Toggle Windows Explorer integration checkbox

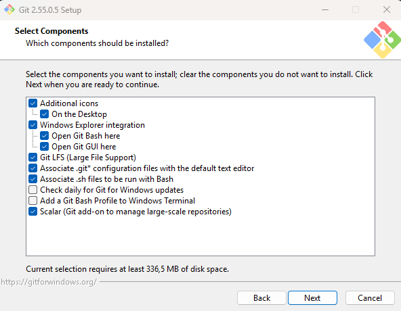click(x=33, y=125)
